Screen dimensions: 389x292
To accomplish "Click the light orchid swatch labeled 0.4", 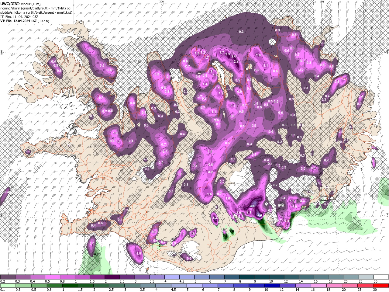I will tap(37, 277).
